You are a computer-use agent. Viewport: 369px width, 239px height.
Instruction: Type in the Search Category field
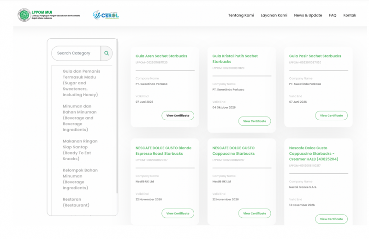click(x=76, y=53)
